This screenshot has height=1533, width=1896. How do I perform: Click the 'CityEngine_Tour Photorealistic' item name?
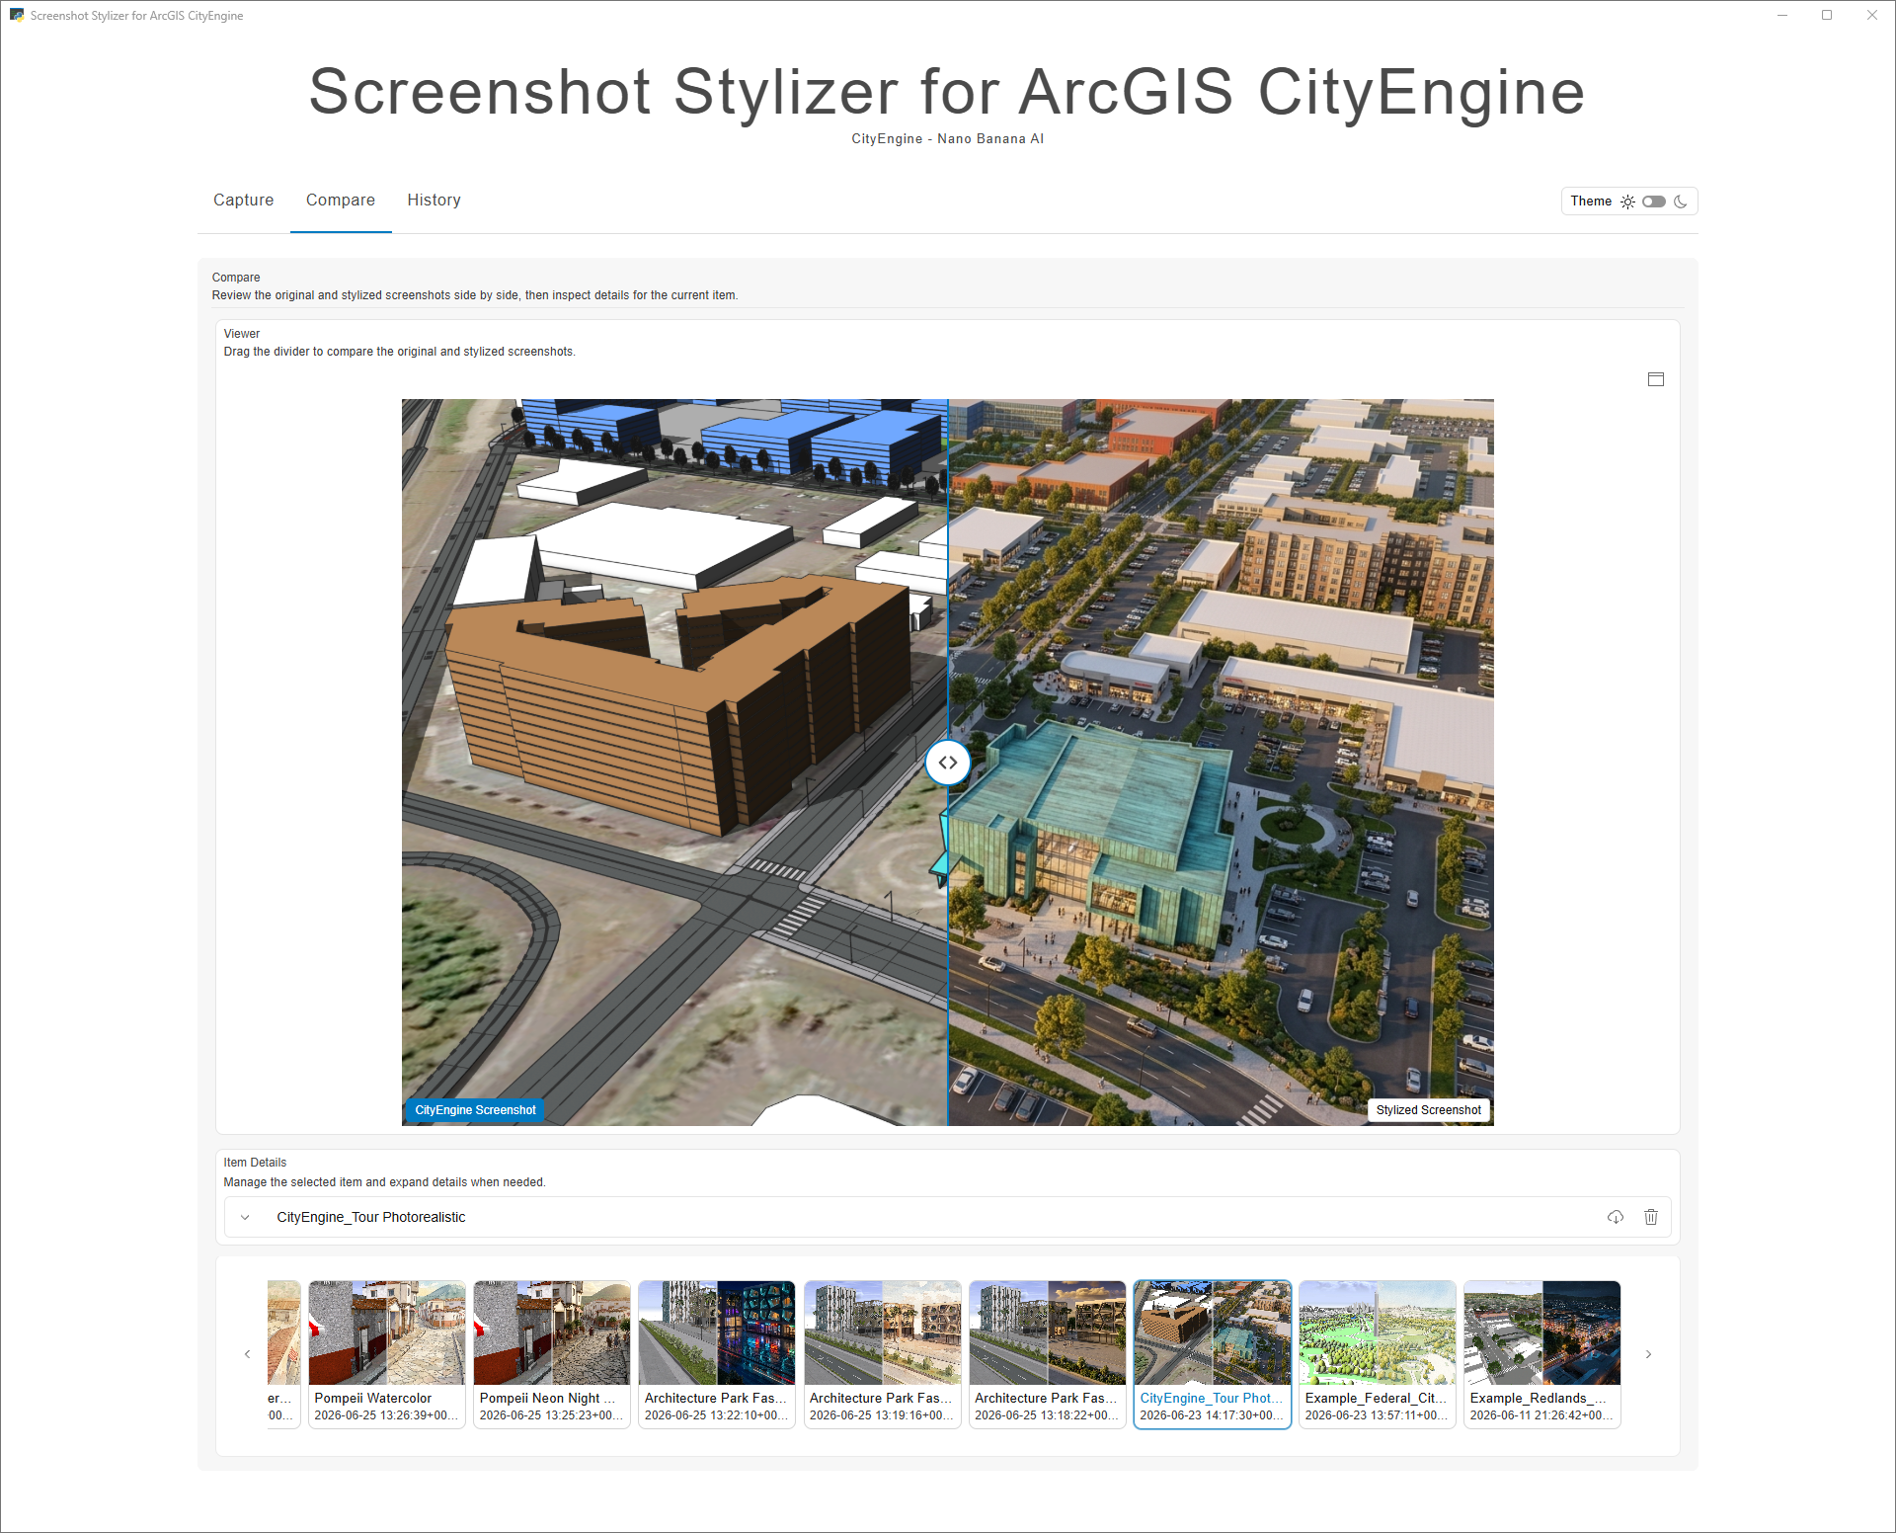pyautogui.click(x=371, y=1217)
